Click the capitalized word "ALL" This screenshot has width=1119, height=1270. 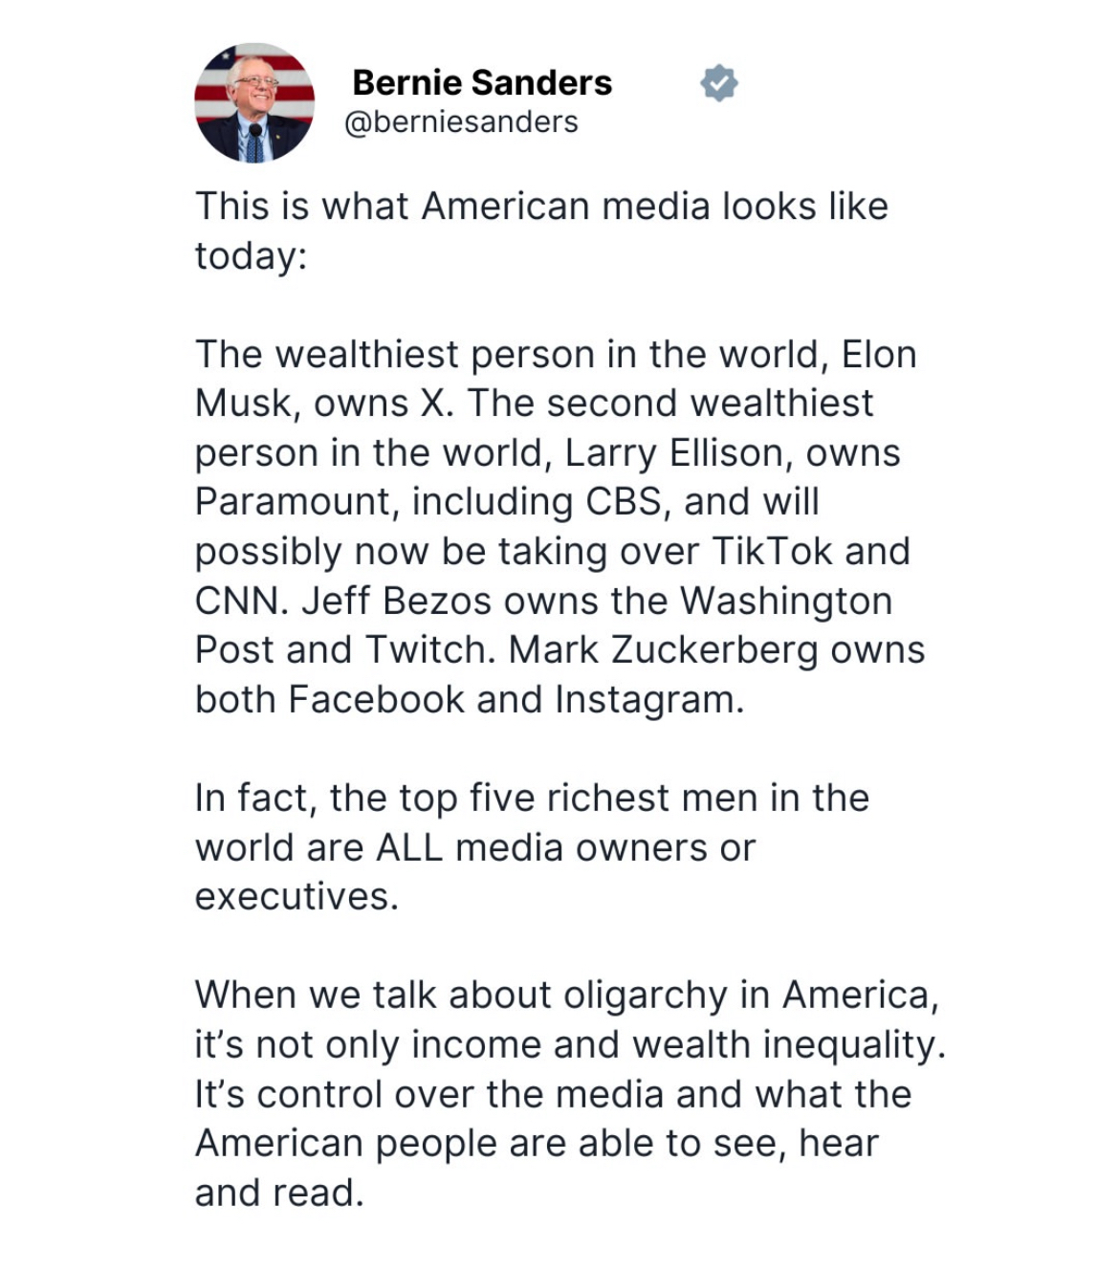(408, 848)
